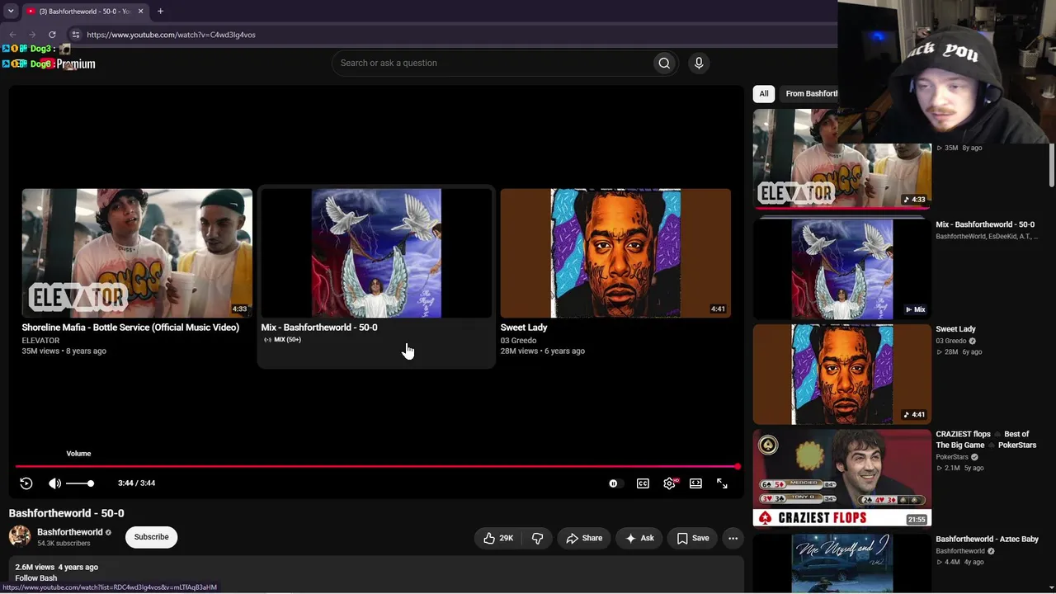Adjust the volume slider
The width and height of the screenshot is (1056, 594).
tap(79, 483)
